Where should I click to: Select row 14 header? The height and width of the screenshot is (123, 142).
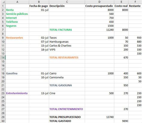(3, 58)
